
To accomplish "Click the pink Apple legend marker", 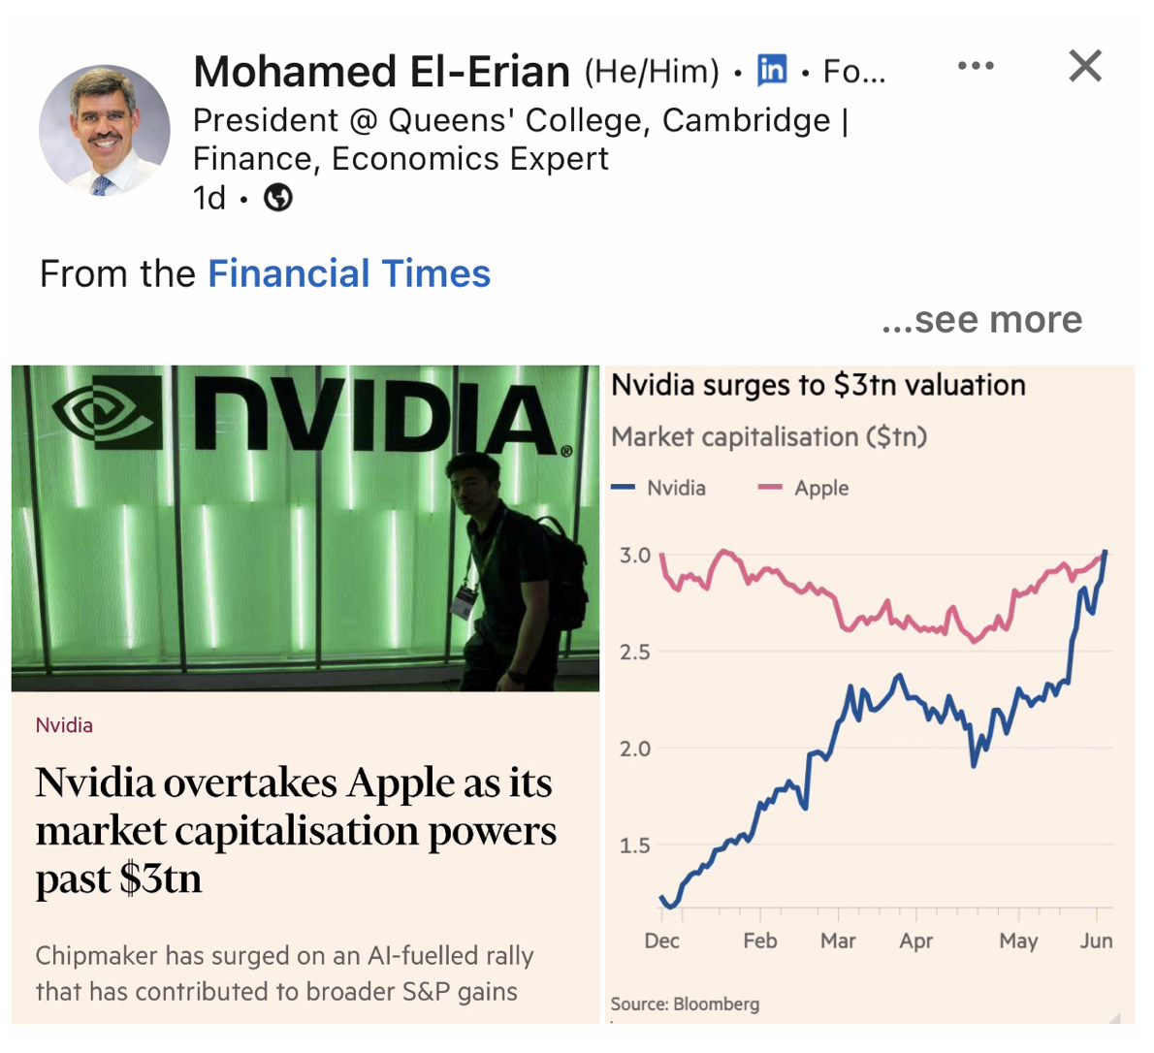I will tap(770, 488).
